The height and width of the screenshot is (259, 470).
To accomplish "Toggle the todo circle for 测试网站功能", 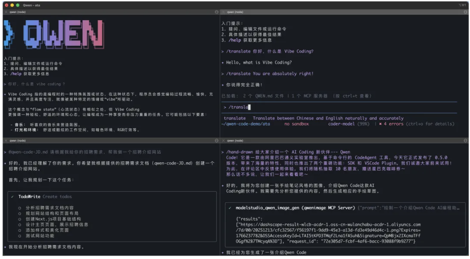I will 20,235.
